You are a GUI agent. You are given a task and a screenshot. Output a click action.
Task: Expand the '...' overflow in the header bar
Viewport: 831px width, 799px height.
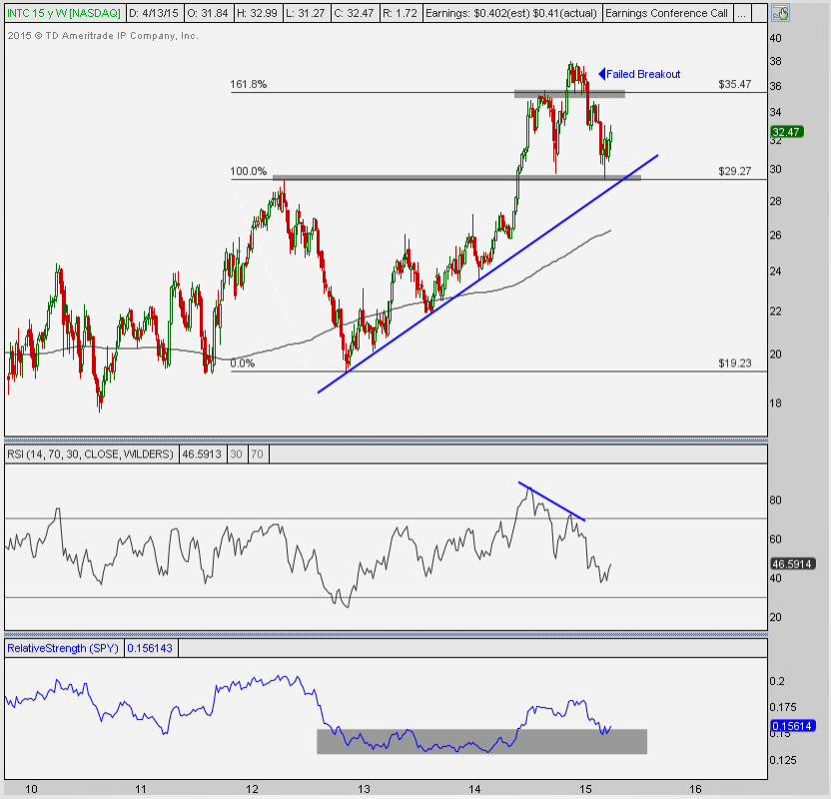tap(740, 14)
